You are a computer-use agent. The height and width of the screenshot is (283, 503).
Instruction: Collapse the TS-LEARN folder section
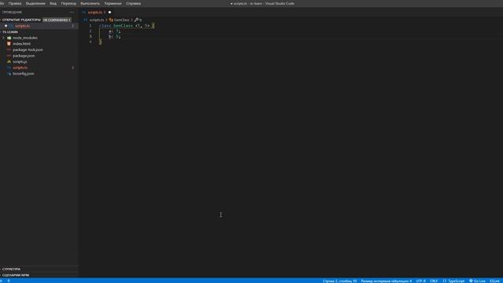10,31
